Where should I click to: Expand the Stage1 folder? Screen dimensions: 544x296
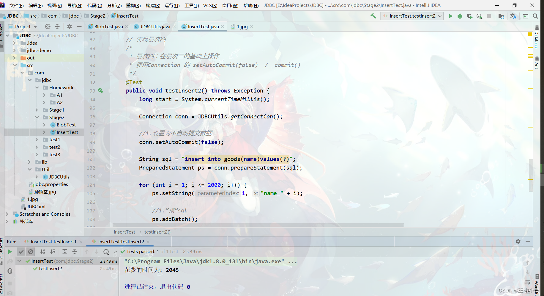(x=37, y=110)
